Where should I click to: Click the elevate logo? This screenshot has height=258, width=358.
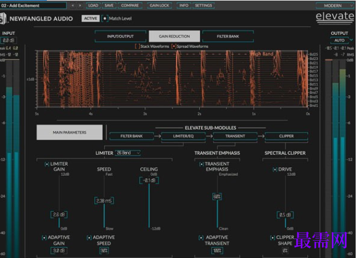coord(335,17)
